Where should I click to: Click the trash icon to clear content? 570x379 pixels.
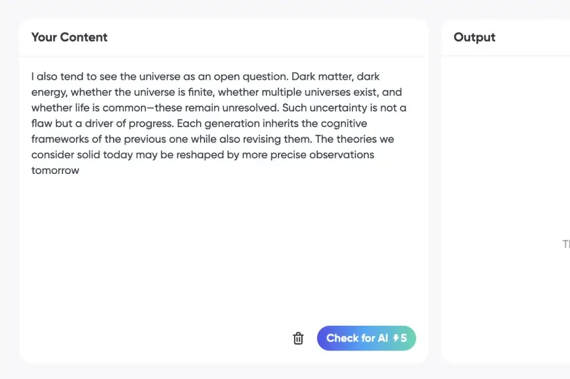pyautogui.click(x=298, y=338)
